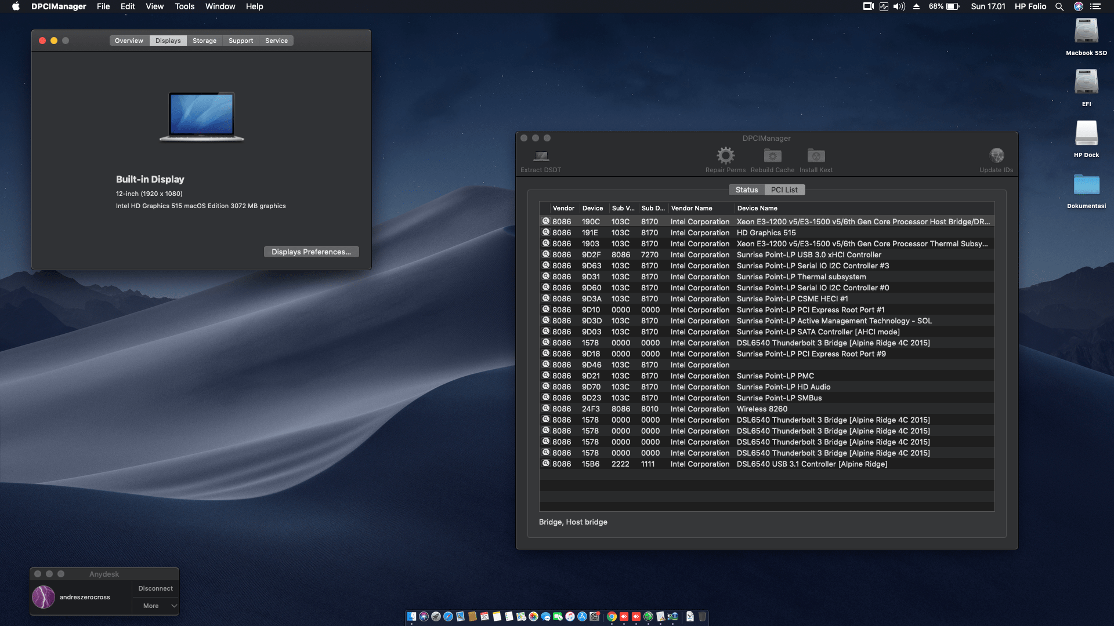
Task: Run Repair Perms from the toolbar
Action: pos(725,155)
